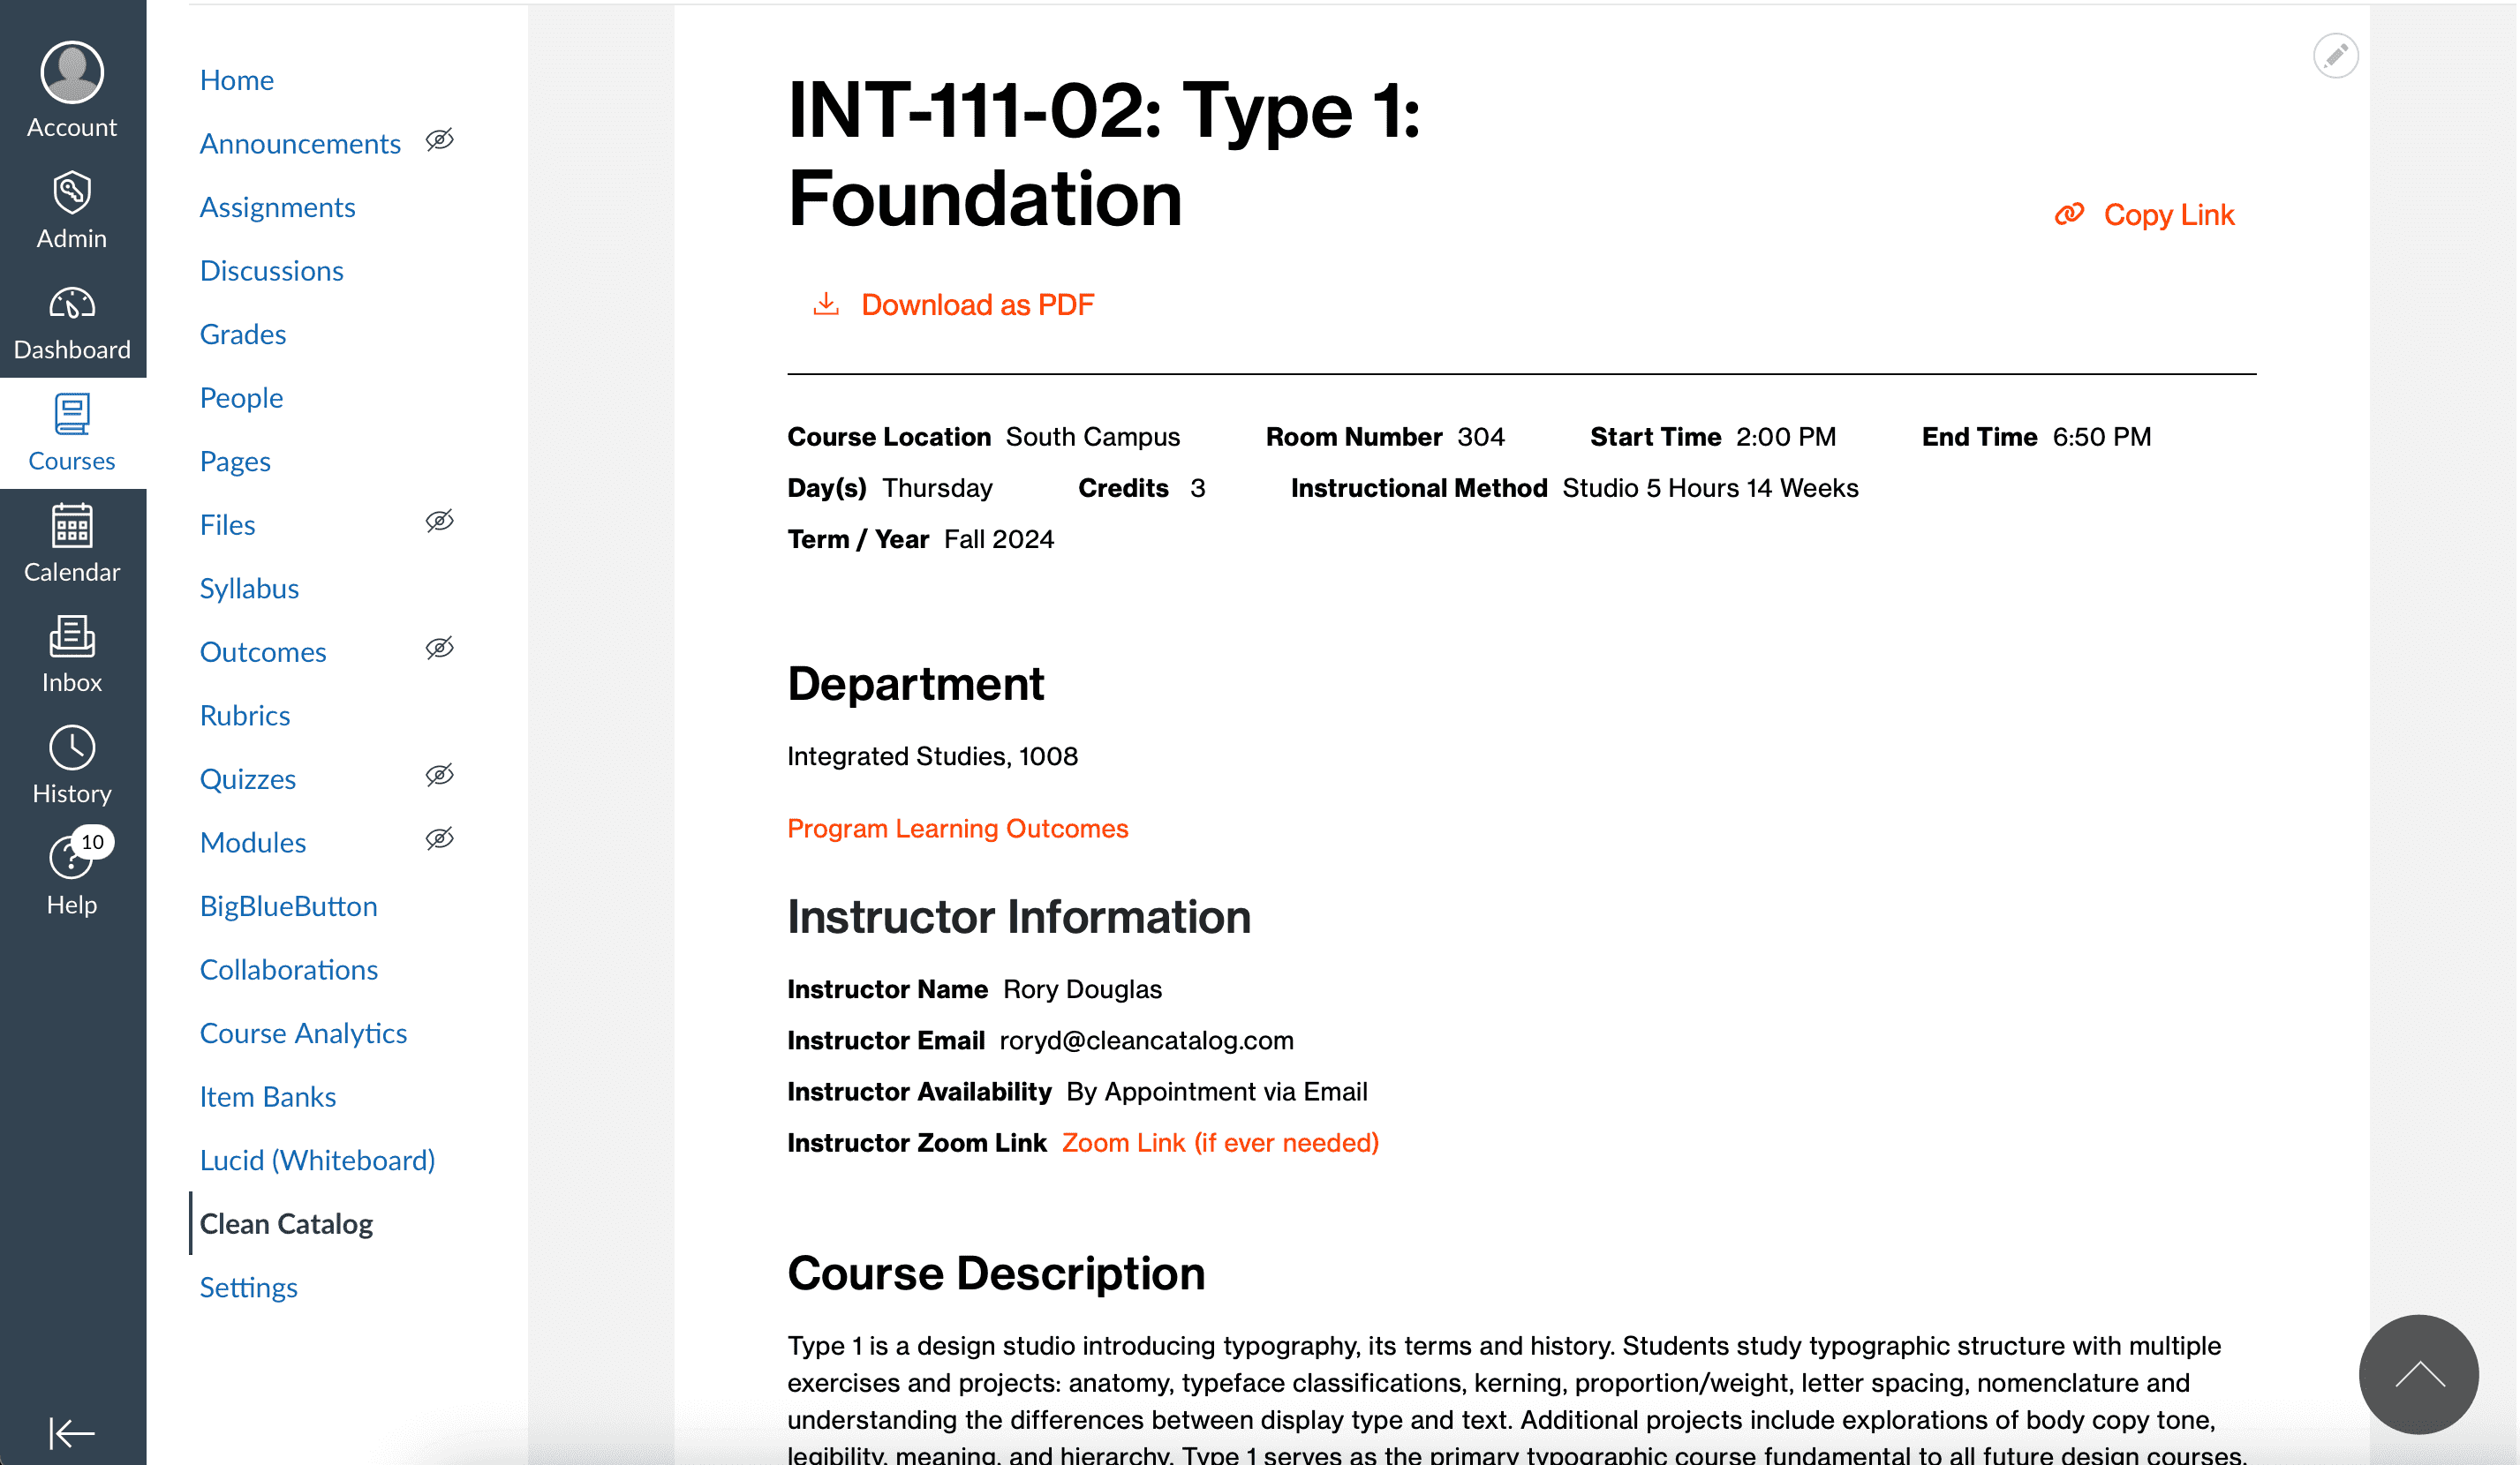Open the Dashboard gauge icon

tap(72, 304)
